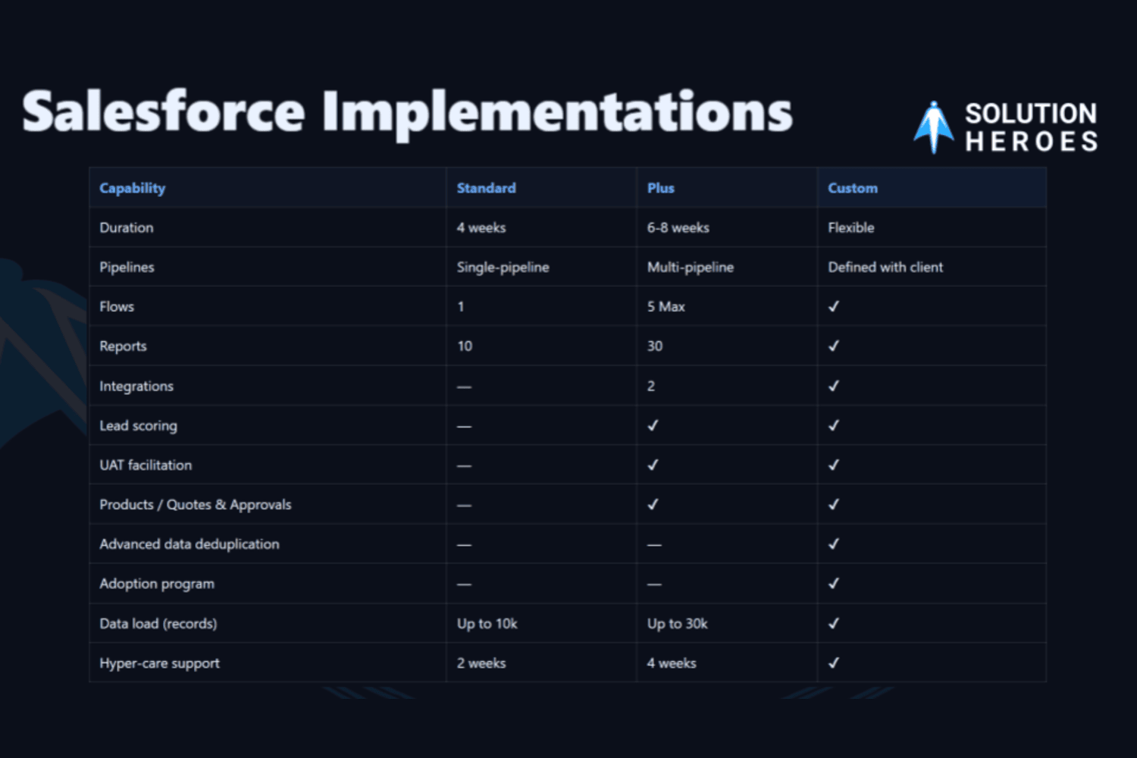Click the Standard dash in Integrations row
Viewport: 1137px width, 758px height.
pyautogui.click(x=464, y=387)
